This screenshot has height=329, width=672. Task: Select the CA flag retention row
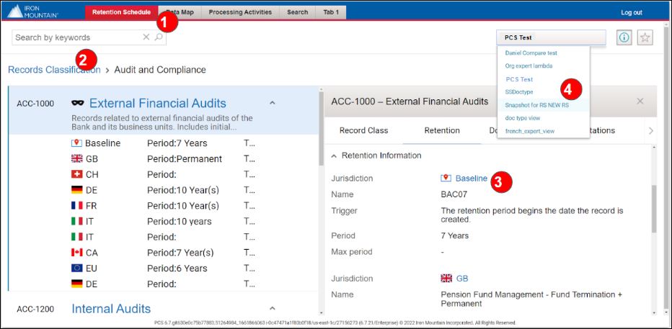point(164,253)
